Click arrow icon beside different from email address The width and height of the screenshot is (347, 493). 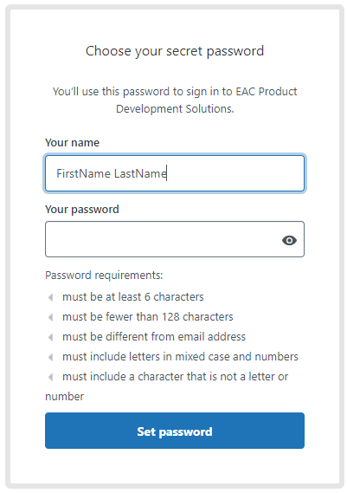coord(50,337)
